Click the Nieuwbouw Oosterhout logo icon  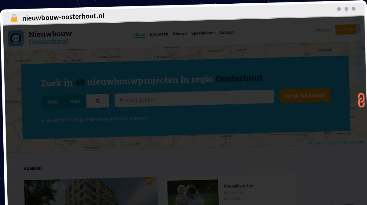pos(16,38)
